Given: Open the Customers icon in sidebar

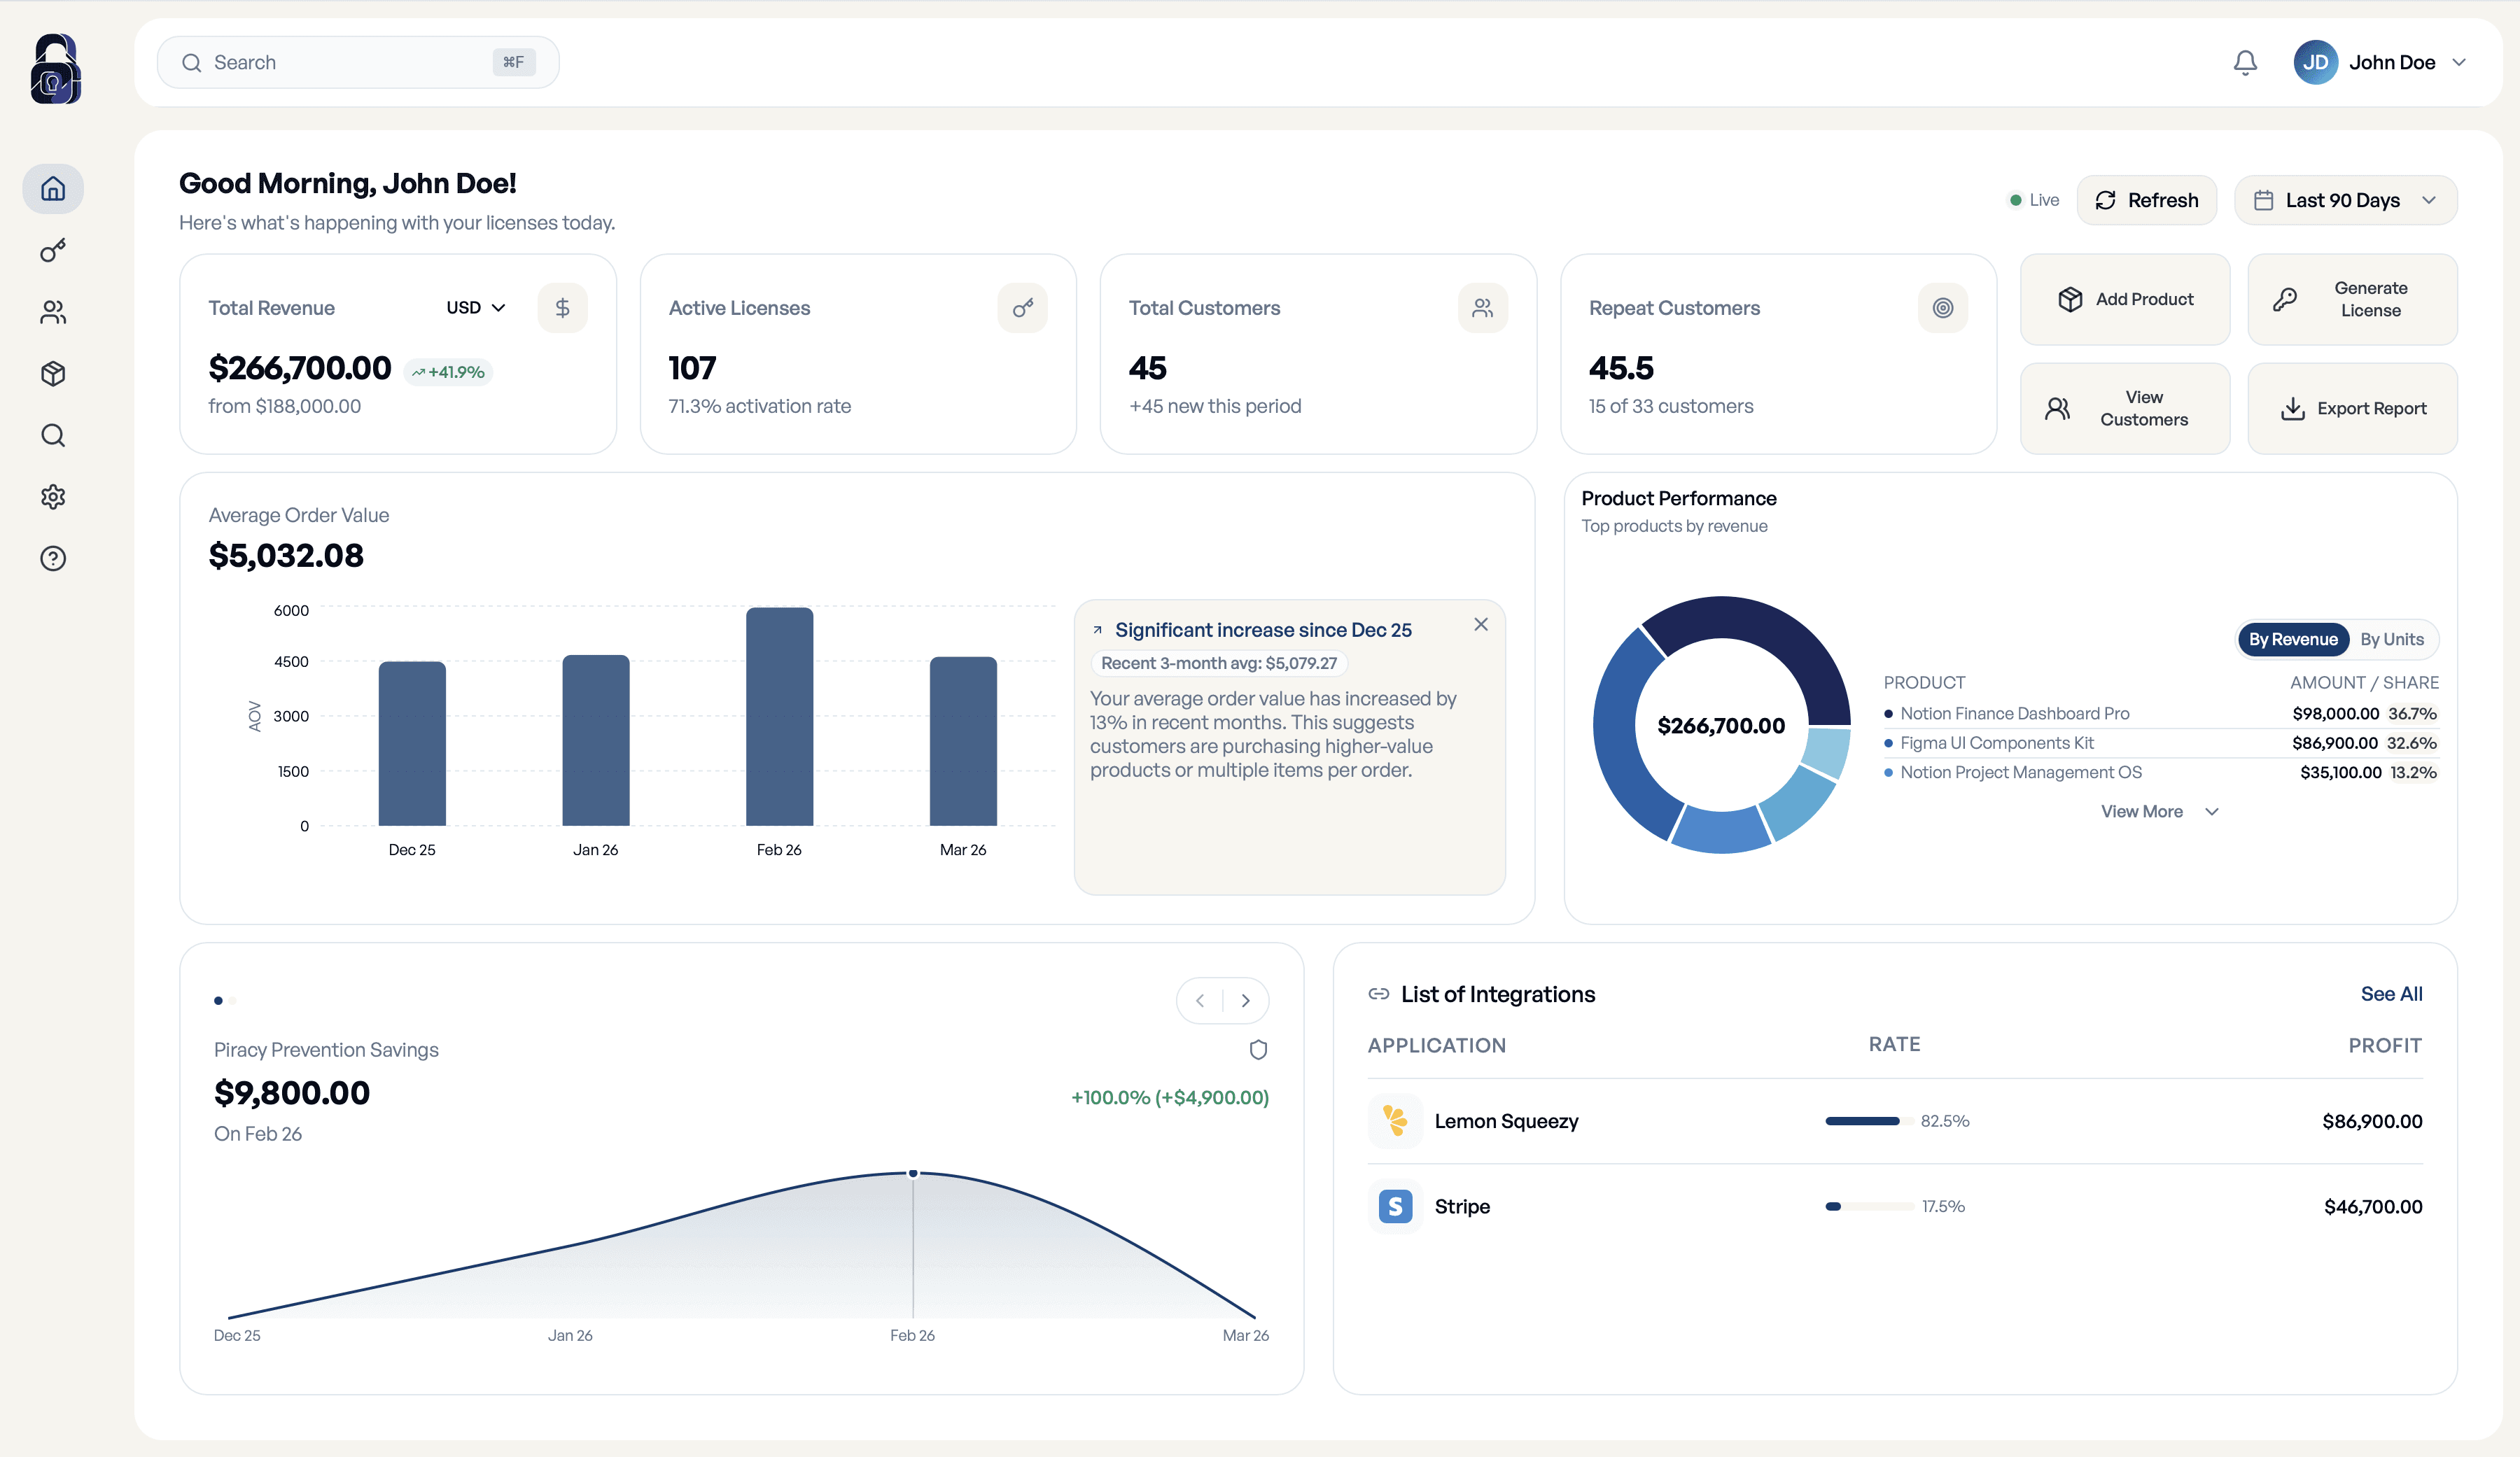Looking at the screenshot, I should click(53, 312).
